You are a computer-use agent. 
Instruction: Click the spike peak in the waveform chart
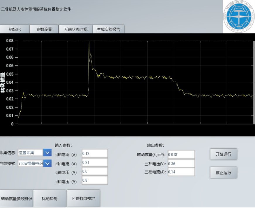click(89, 42)
